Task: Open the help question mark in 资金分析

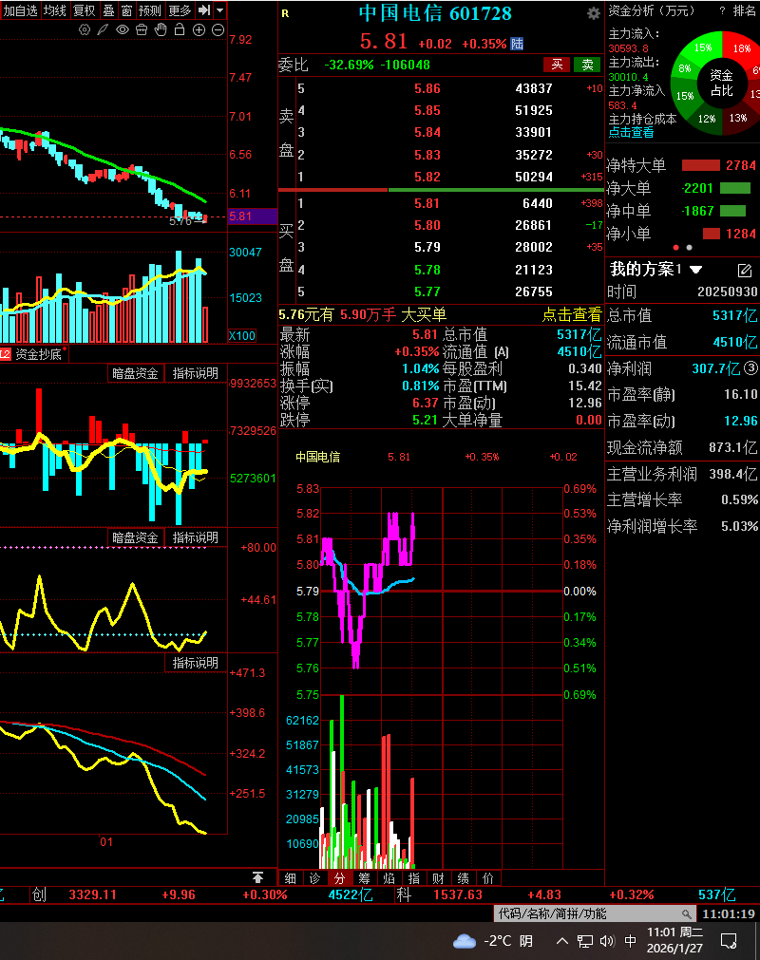Action: point(722,10)
